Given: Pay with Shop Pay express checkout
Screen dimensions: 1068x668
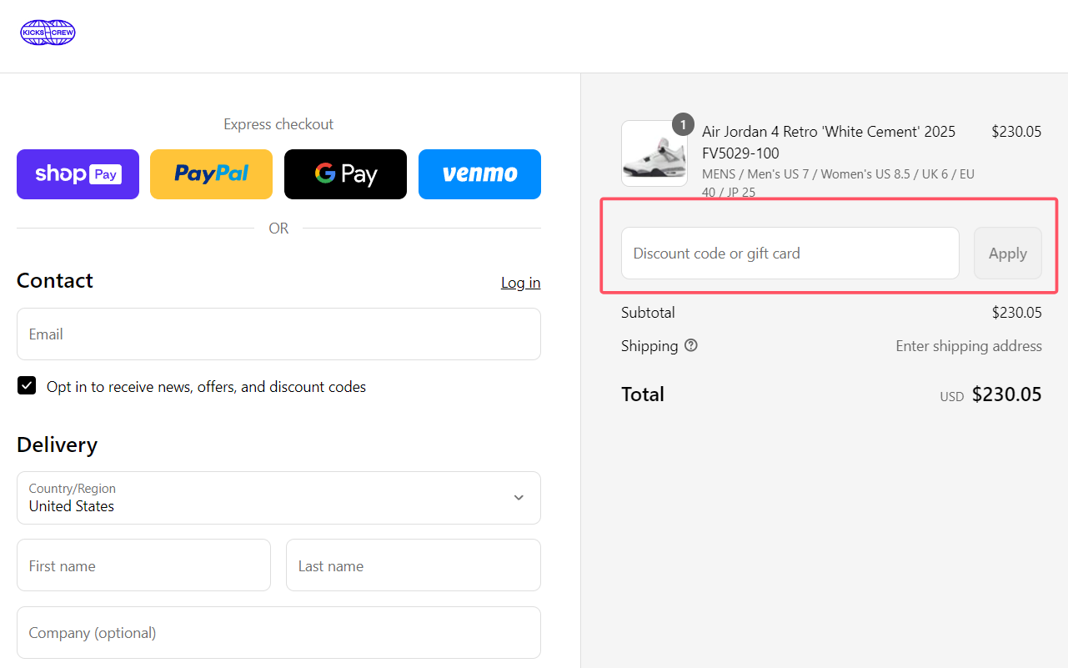Looking at the screenshot, I should 78,174.
